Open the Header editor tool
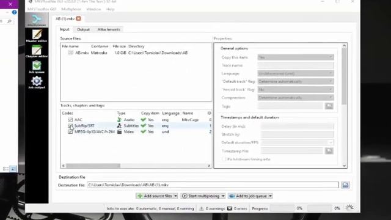Image resolution: width=391 pixels, height=220 pixels. 37,35
